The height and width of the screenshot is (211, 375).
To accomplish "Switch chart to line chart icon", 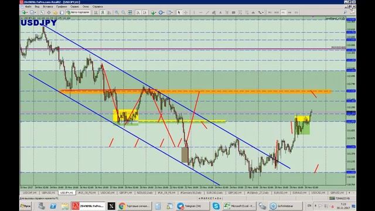I will click(109, 12).
